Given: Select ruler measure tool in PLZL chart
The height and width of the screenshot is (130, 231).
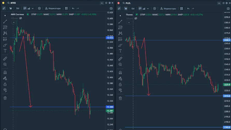Looking at the screenshot, I should [x=120, y=59].
